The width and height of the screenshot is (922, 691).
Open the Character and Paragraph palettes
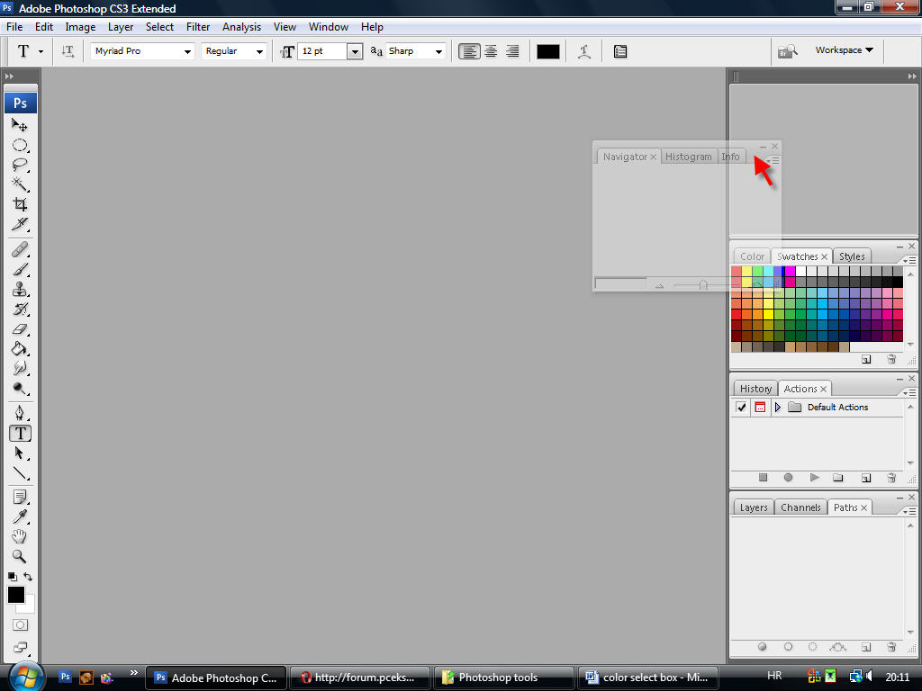pos(620,51)
